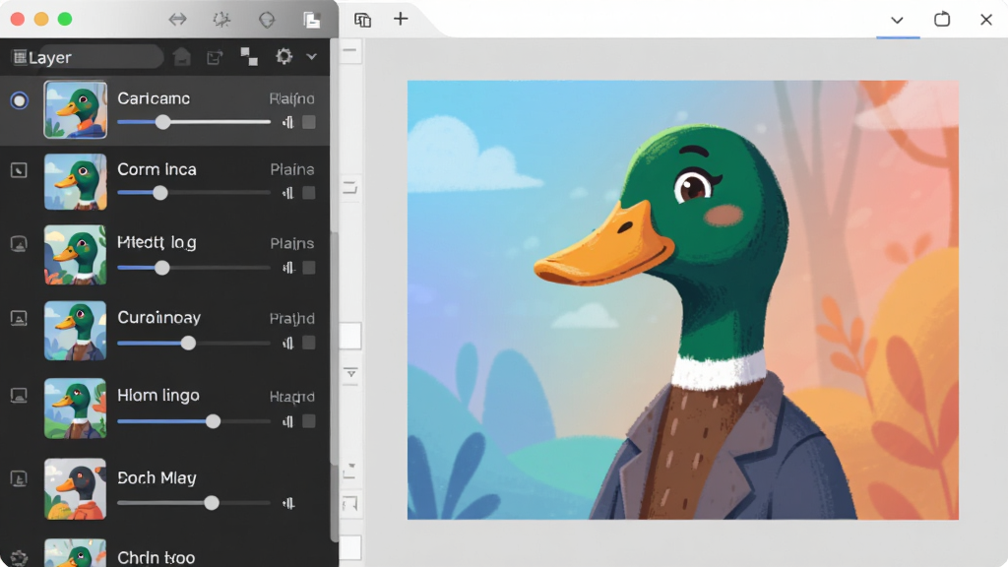The width and height of the screenshot is (1008, 567).
Task: Open blend mode Raifno on Caricamc layer
Action: 291,99
